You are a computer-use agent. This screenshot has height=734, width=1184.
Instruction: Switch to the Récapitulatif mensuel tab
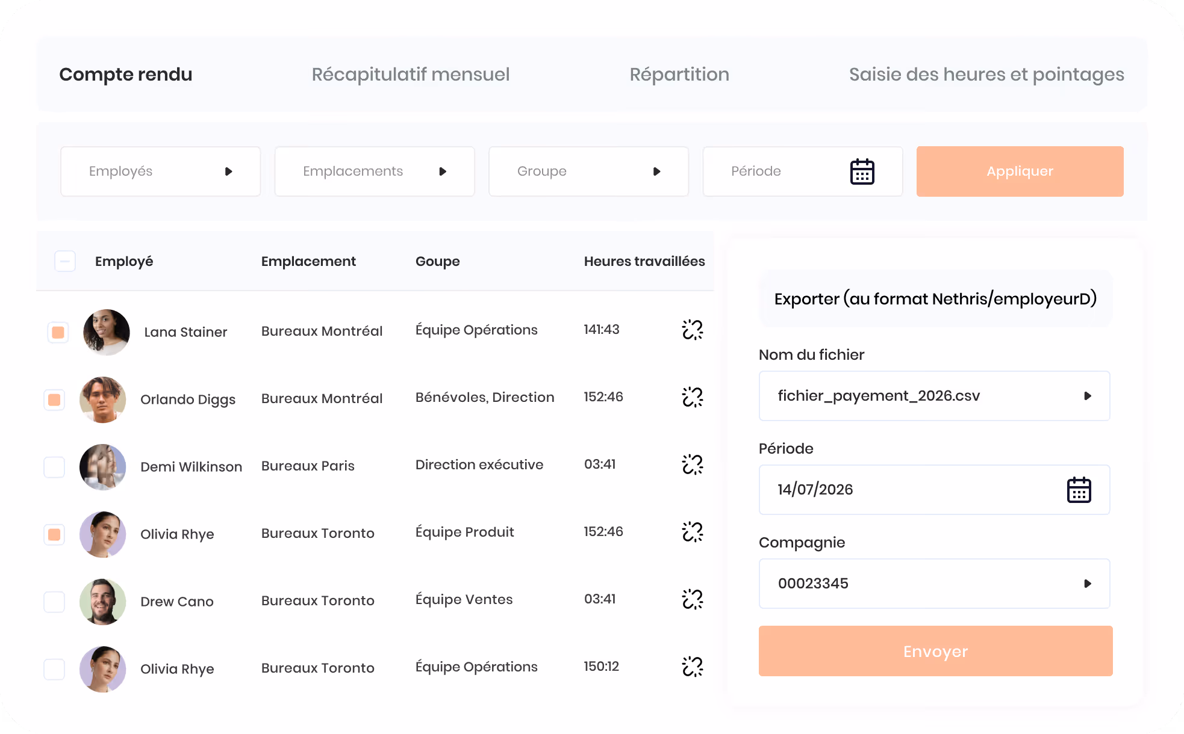coord(411,74)
